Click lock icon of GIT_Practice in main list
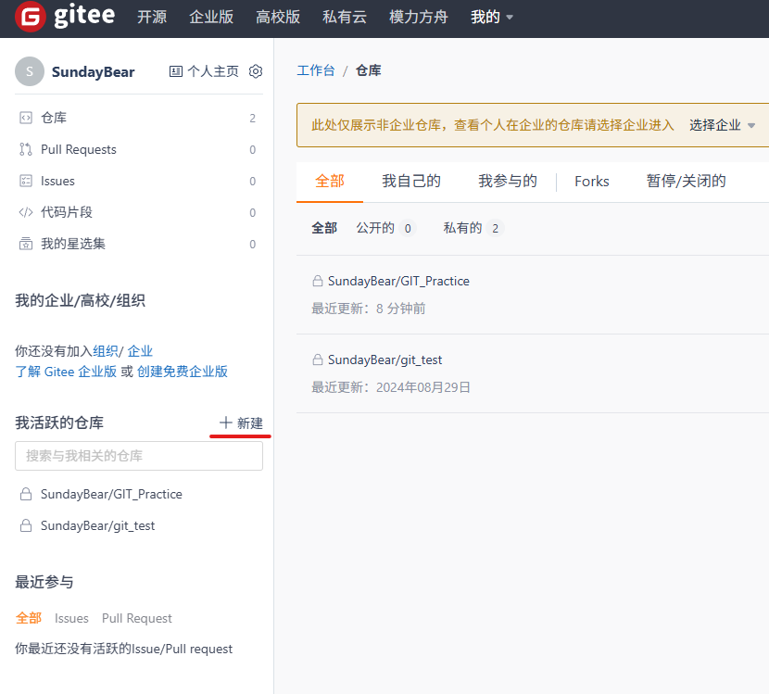This screenshot has width=769, height=694. (318, 281)
